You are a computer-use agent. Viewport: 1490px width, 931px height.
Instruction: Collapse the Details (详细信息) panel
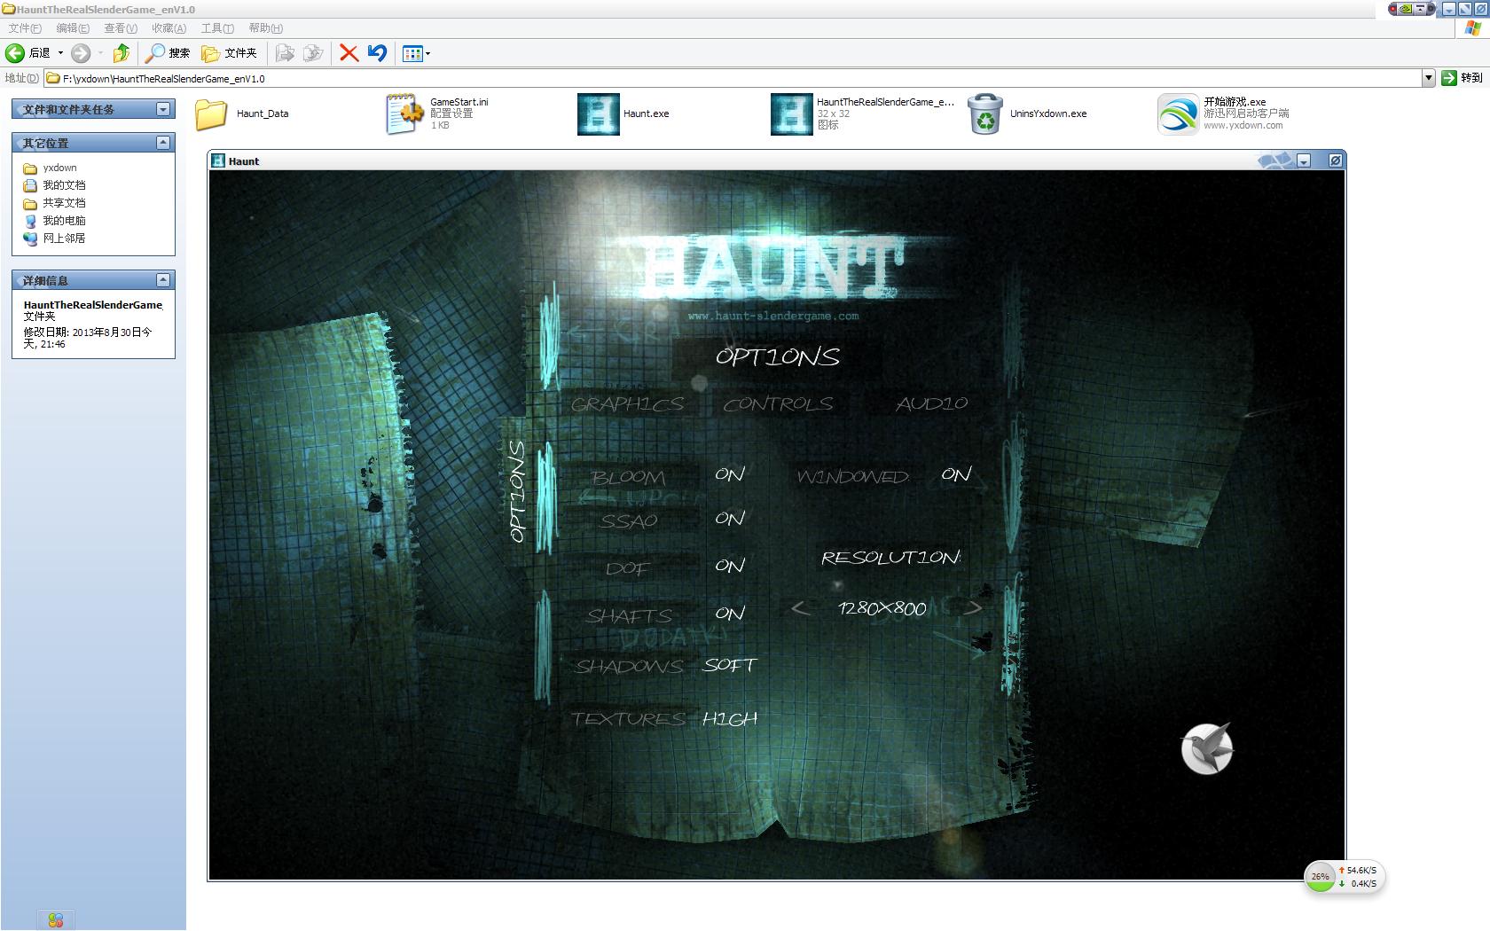pos(163,280)
